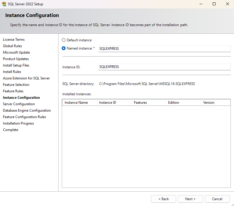
Task: Click the SQL Server Setup title bar icon
Action: tap(4, 4)
